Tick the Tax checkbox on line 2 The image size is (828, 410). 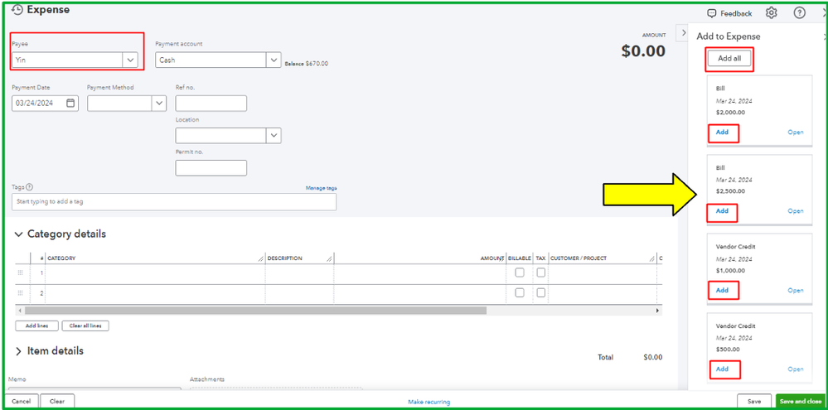pos(540,293)
